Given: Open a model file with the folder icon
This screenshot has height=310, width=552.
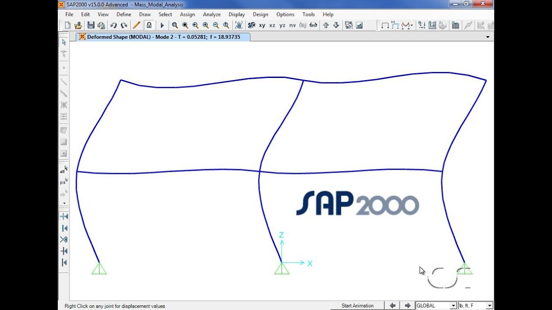Looking at the screenshot, I should coord(78,25).
